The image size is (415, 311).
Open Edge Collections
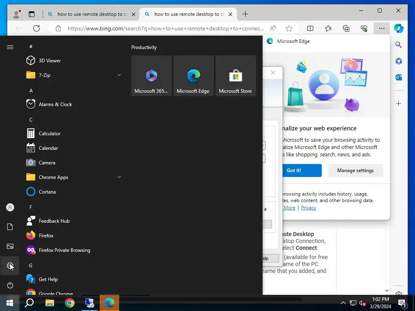pyautogui.click(x=346, y=28)
